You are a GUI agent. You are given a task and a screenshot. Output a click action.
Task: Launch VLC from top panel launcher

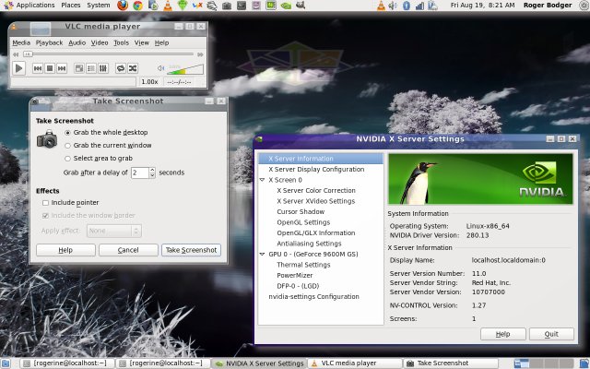click(168, 6)
